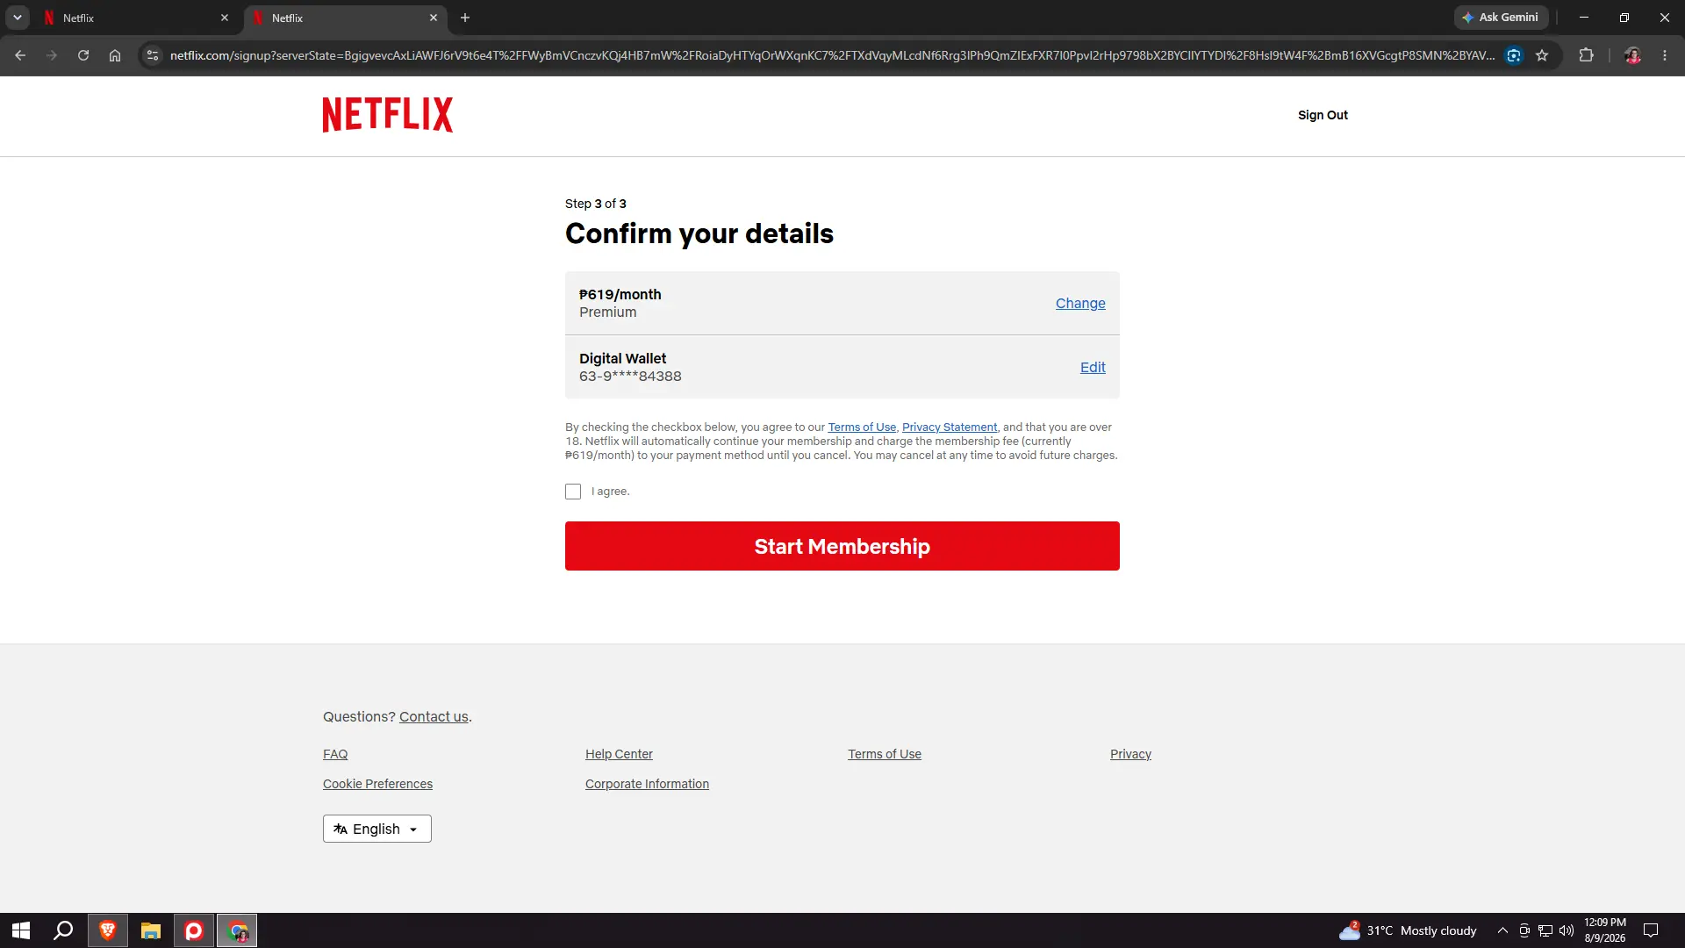Click Change for the Premium plan
The image size is (1685, 948).
[x=1080, y=303]
